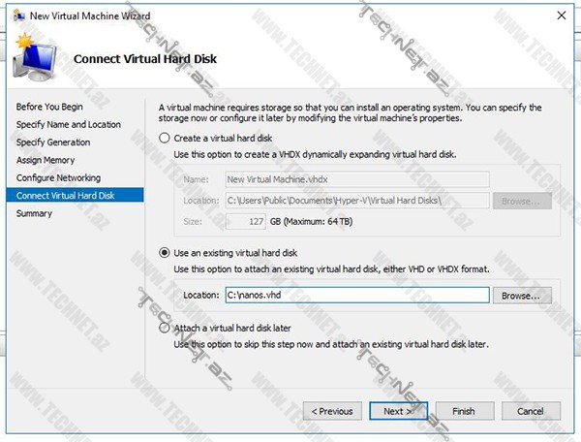Open the Summary step

[35, 213]
